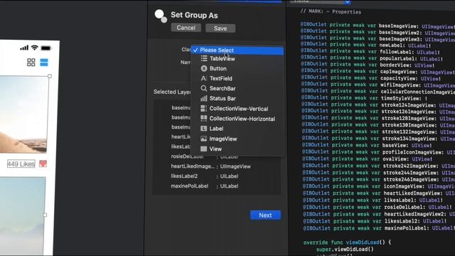
Task: Click the capImageView outlet code line
Action: [x=378, y=72]
